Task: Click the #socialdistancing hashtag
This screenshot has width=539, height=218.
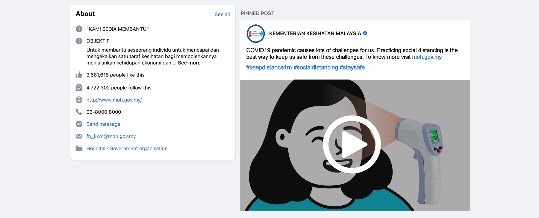Action: tap(316, 67)
